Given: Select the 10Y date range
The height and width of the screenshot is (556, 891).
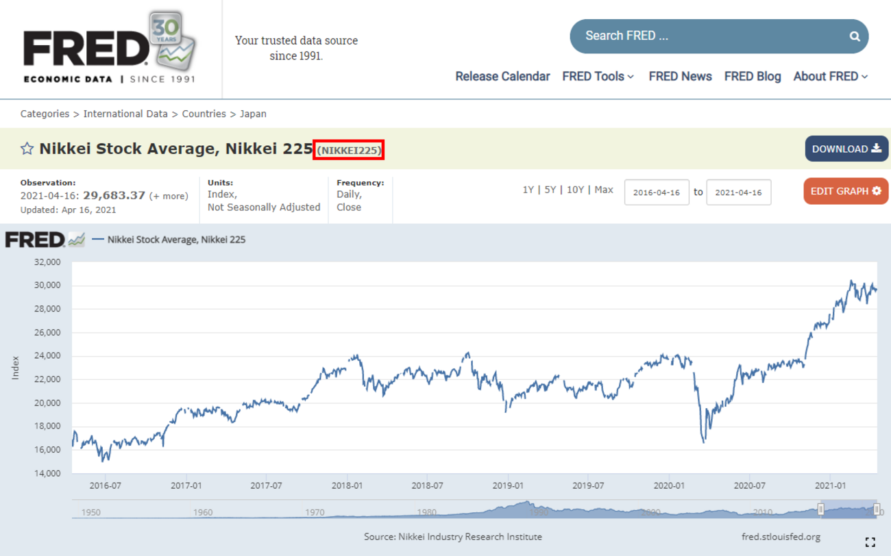Looking at the screenshot, I should (575, 190).
